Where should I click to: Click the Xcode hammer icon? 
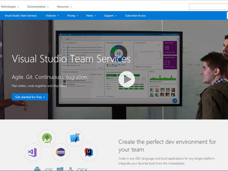click(75, 138)
